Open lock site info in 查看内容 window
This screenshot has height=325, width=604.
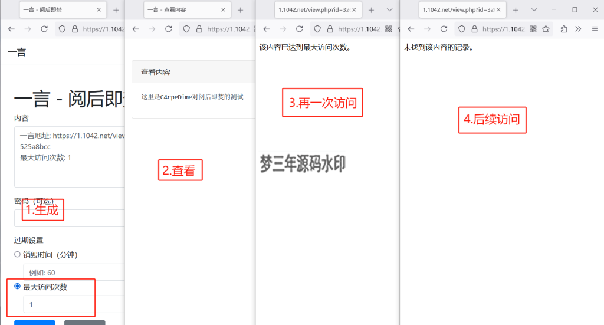[199, 29]
